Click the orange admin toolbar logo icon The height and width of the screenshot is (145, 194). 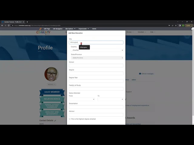(x=40, y=29)
